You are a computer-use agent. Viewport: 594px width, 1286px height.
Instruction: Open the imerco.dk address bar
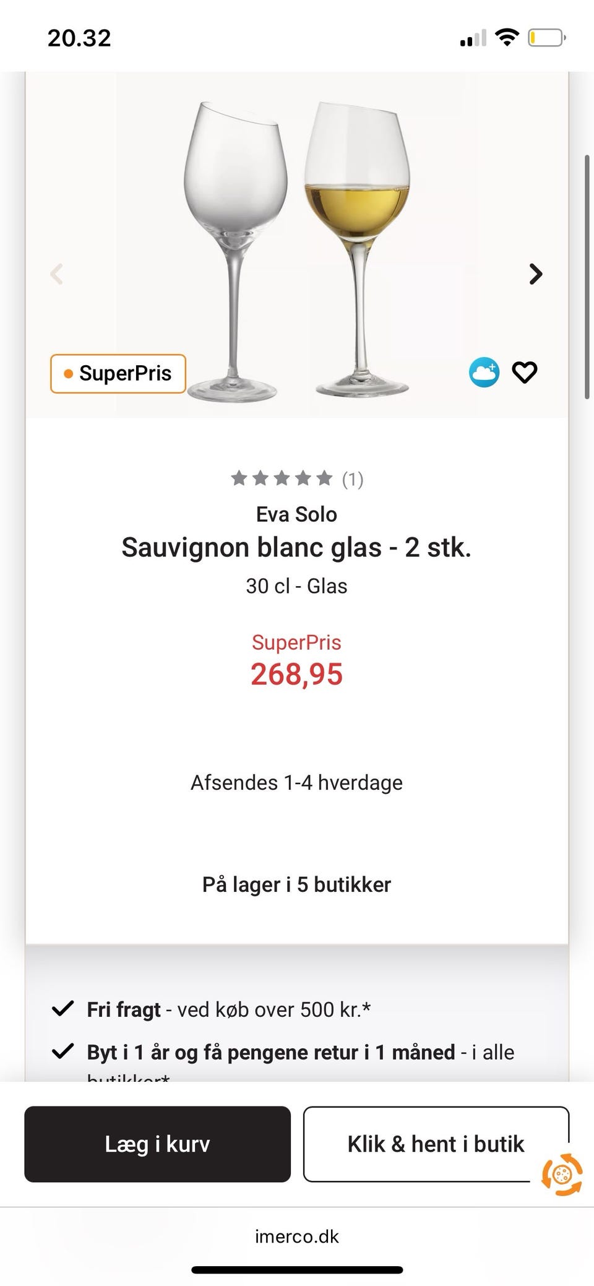pyautogui.click(x=296, y=1236)
